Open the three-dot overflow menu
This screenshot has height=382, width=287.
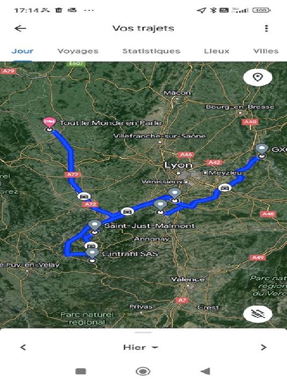pos(266,28)
